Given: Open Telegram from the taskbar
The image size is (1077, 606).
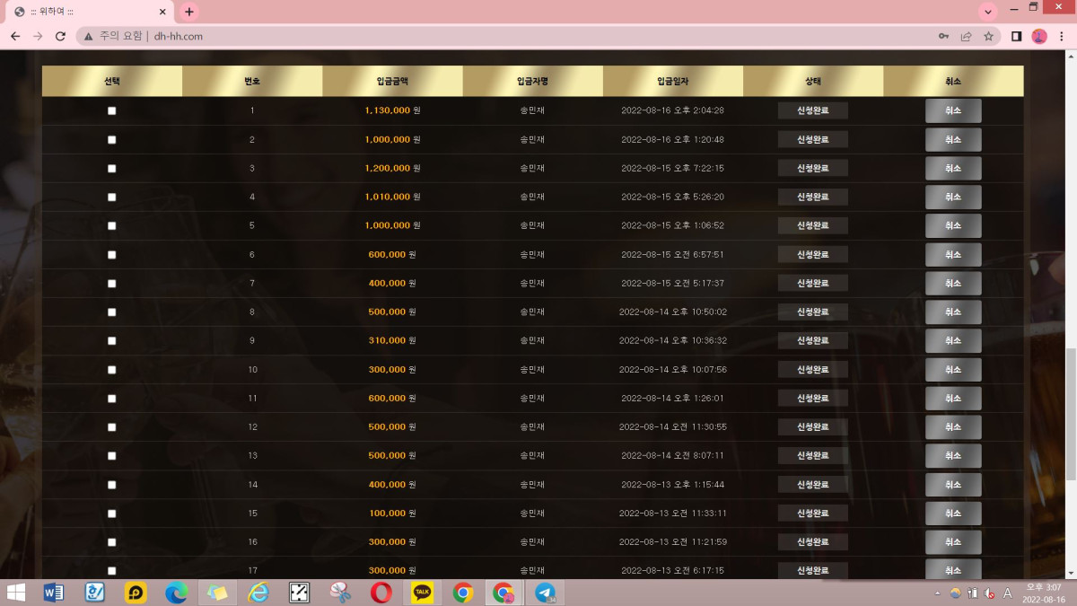Looking at the screenshot, I should point(545,593).
